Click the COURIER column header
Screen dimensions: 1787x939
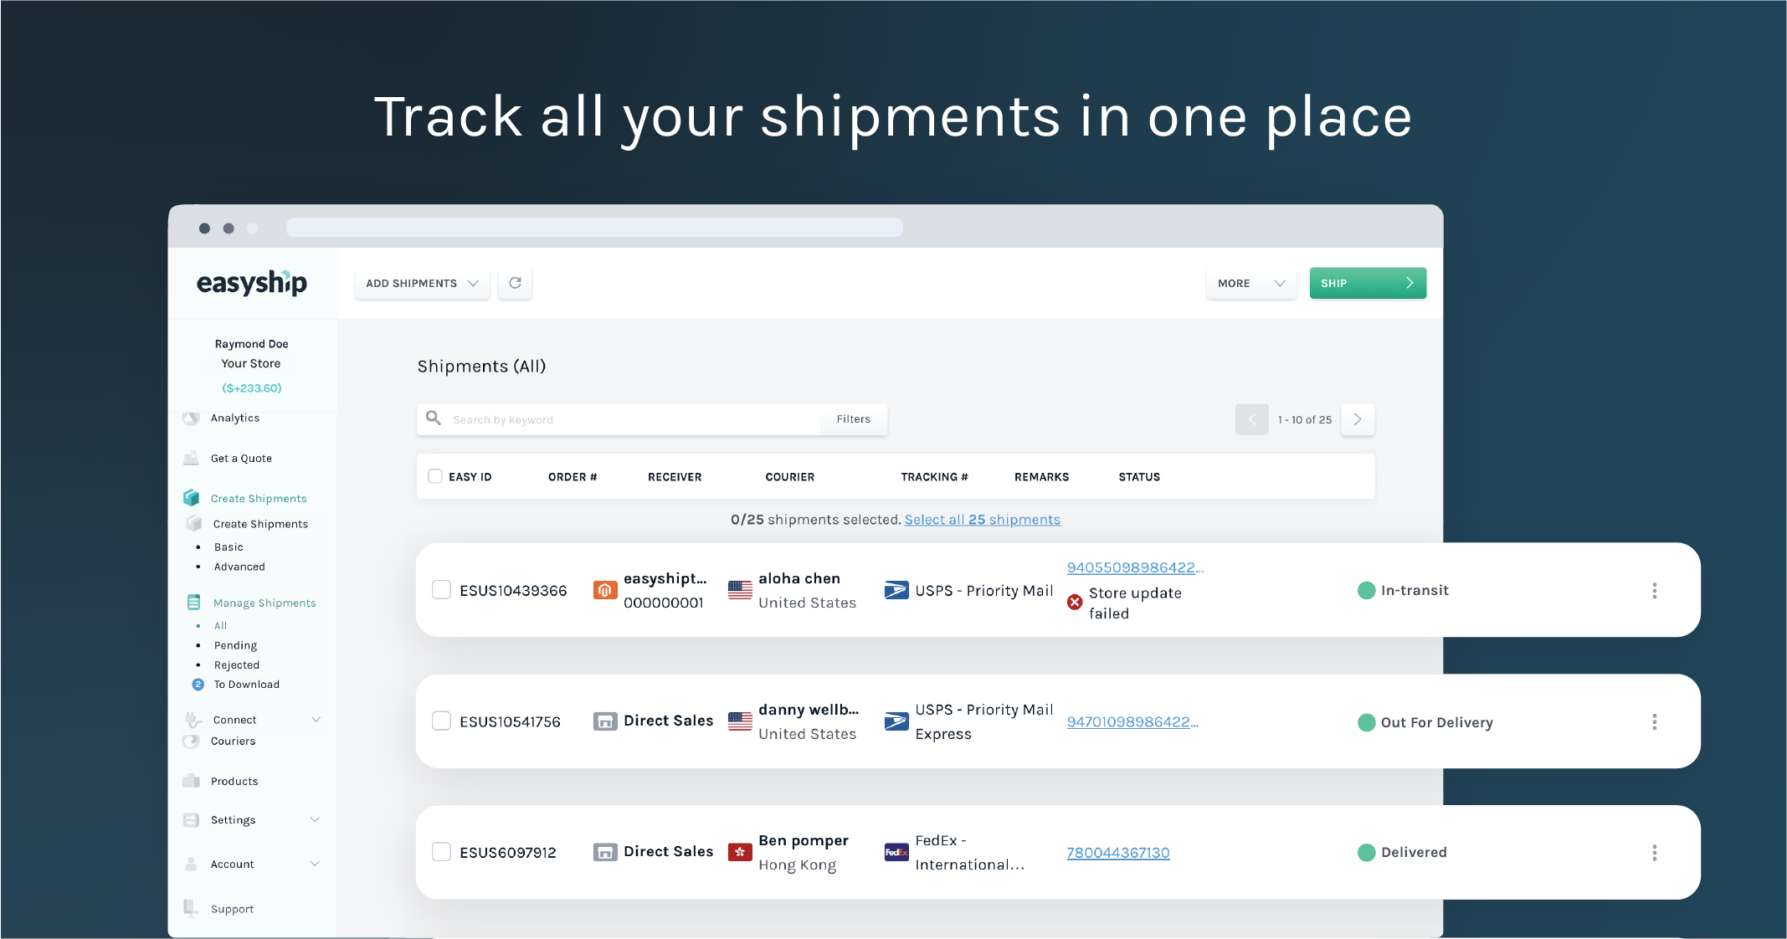(789, 477)
